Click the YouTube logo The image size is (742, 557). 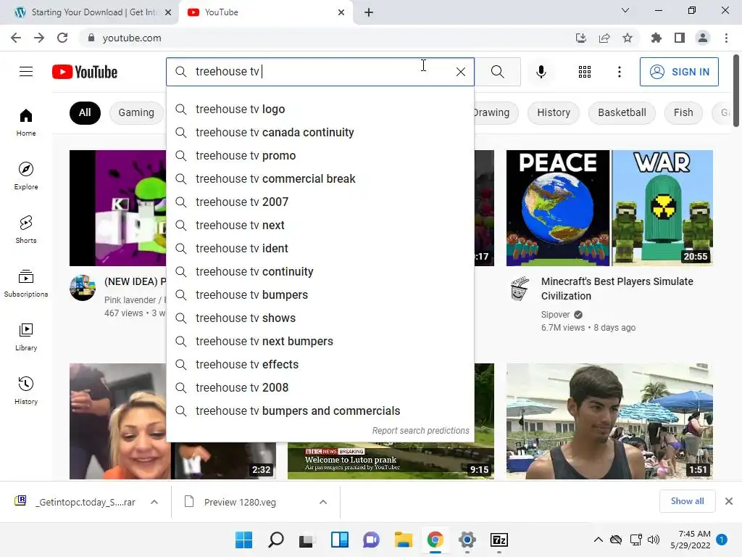pyautogui.click(x=85, y=72)
